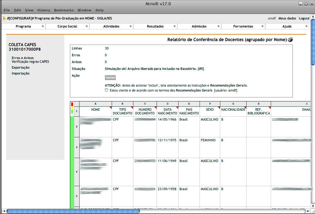Image resolution: width=315 pixels, height=214 pixels.
Task: Click the Logout link
Action: [304, 18]
